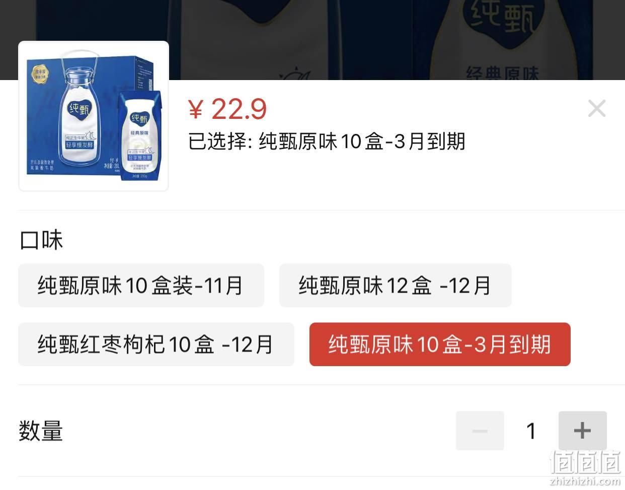This screenshot has height=490, width=625.
Task: Tap the 数量 section label
Action: pyautogui.click(x=41, y=431)
